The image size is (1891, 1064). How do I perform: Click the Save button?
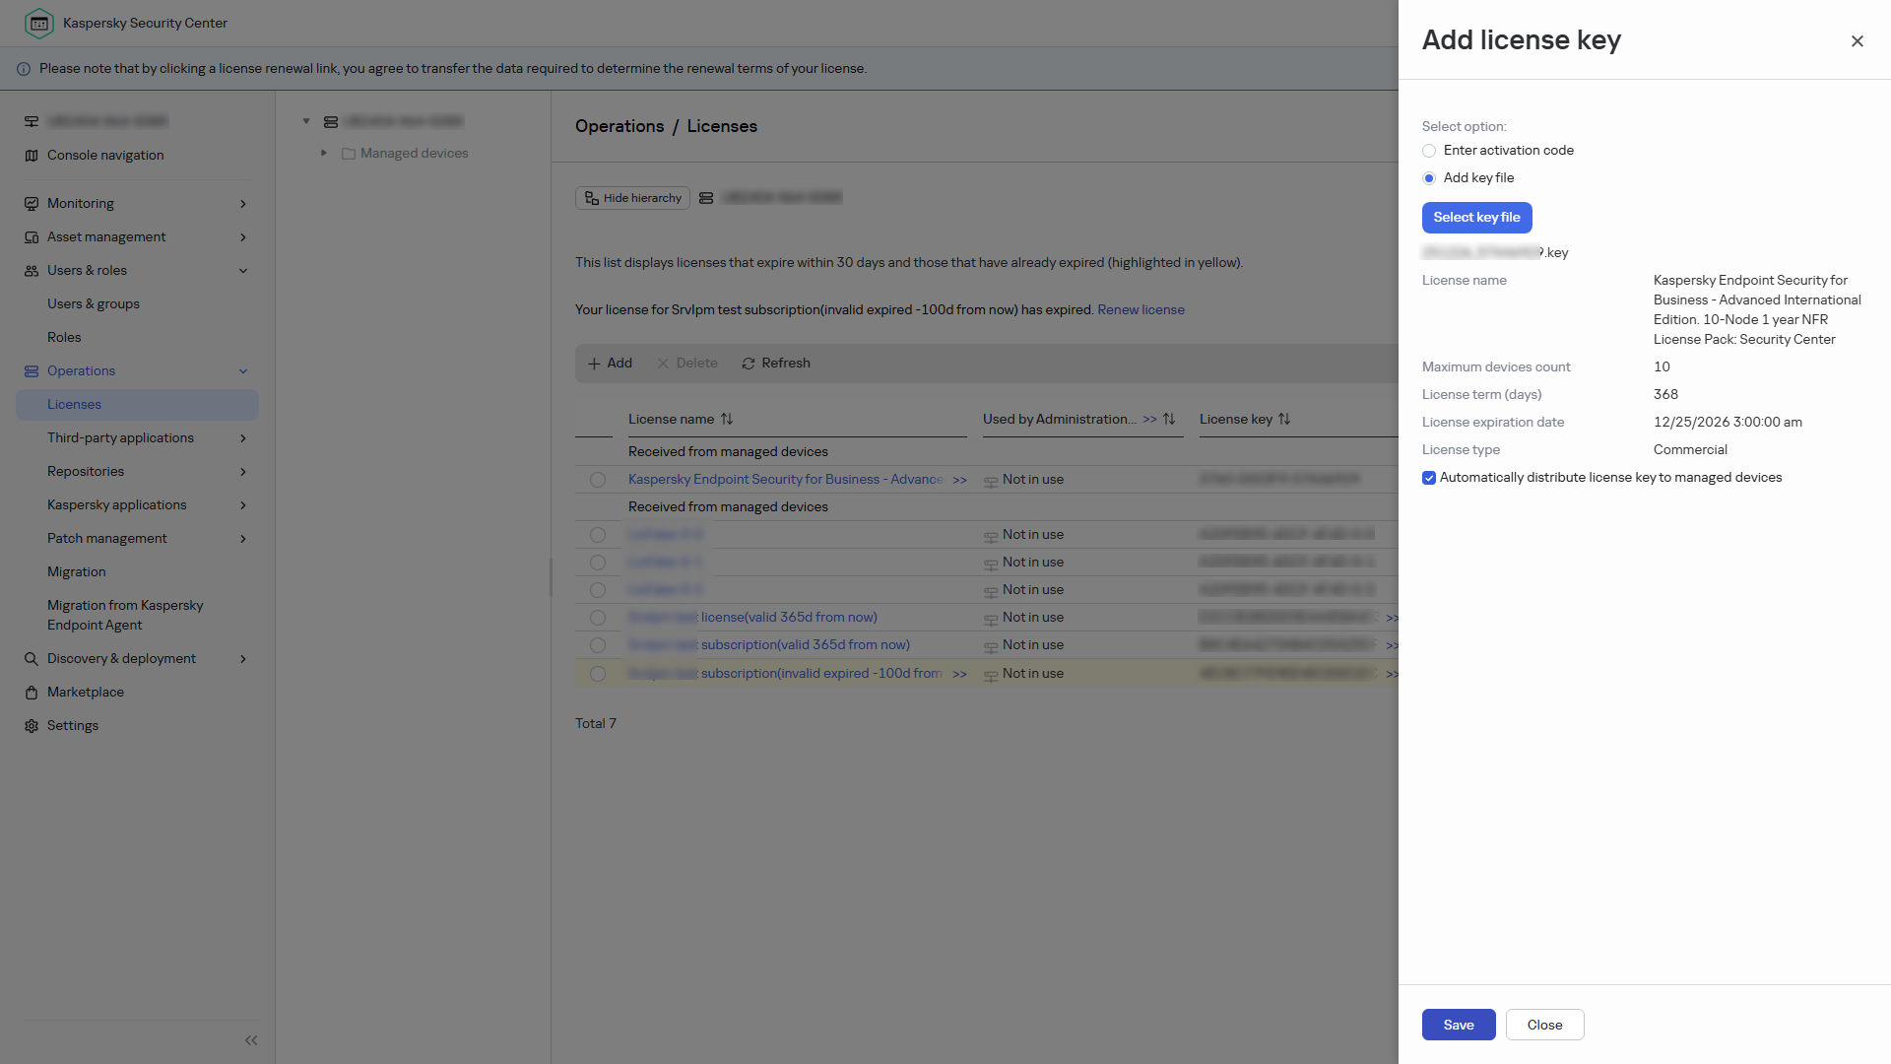(x=1459, y=1025)
